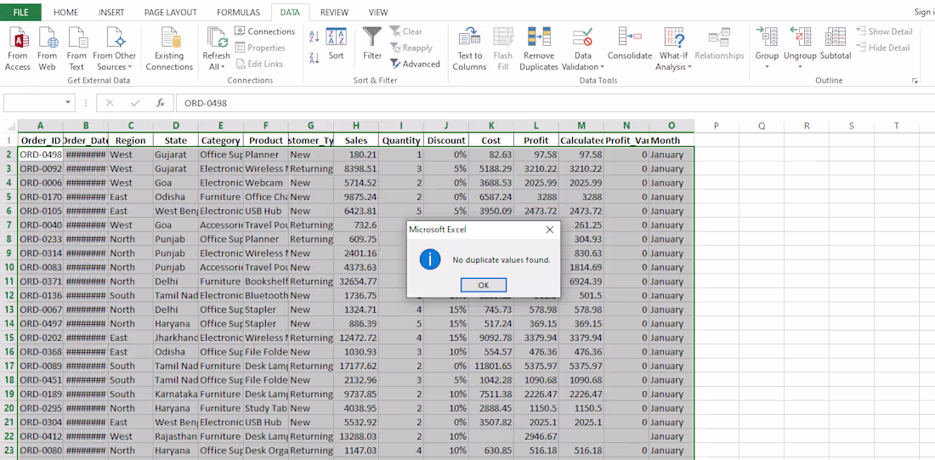Click the From Access icon
The height and width of the screenshot is (460, 935).
tap(17, 49)
